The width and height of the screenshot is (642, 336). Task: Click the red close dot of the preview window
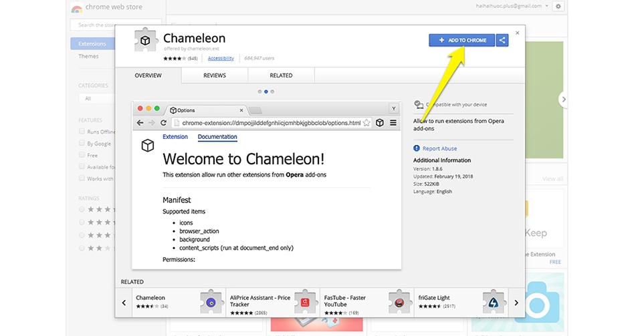click(x=140, y=108)
